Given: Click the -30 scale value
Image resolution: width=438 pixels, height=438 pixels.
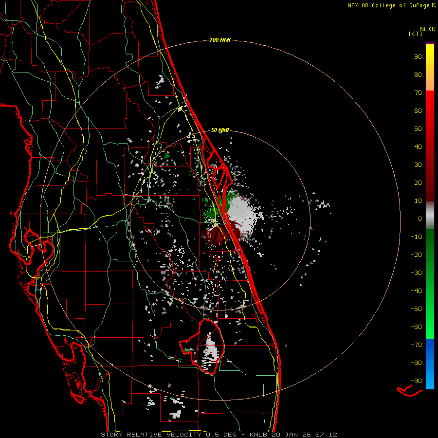Looking at the screenshot, I should point(416,273).
